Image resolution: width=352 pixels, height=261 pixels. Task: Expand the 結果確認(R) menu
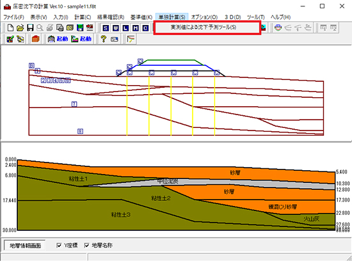click(111, 17)
